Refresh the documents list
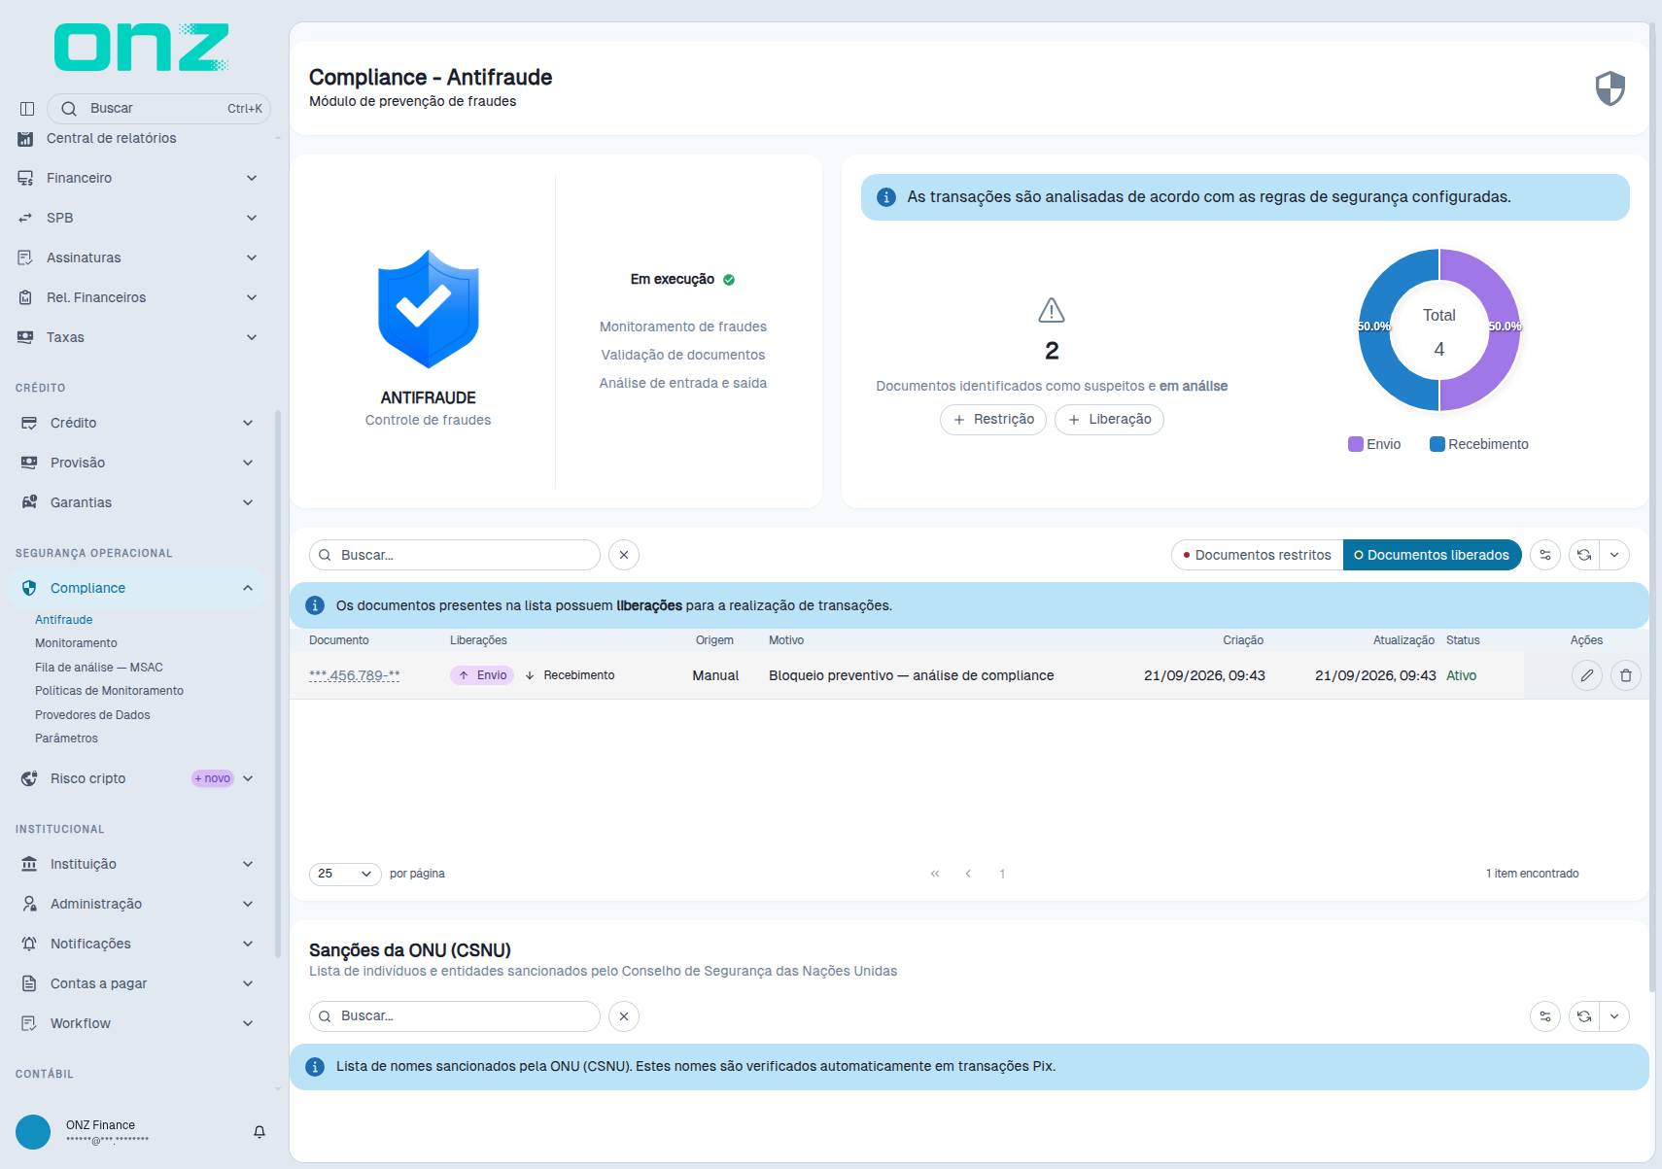1662x1169 pixels. (x=1584, y=555)
